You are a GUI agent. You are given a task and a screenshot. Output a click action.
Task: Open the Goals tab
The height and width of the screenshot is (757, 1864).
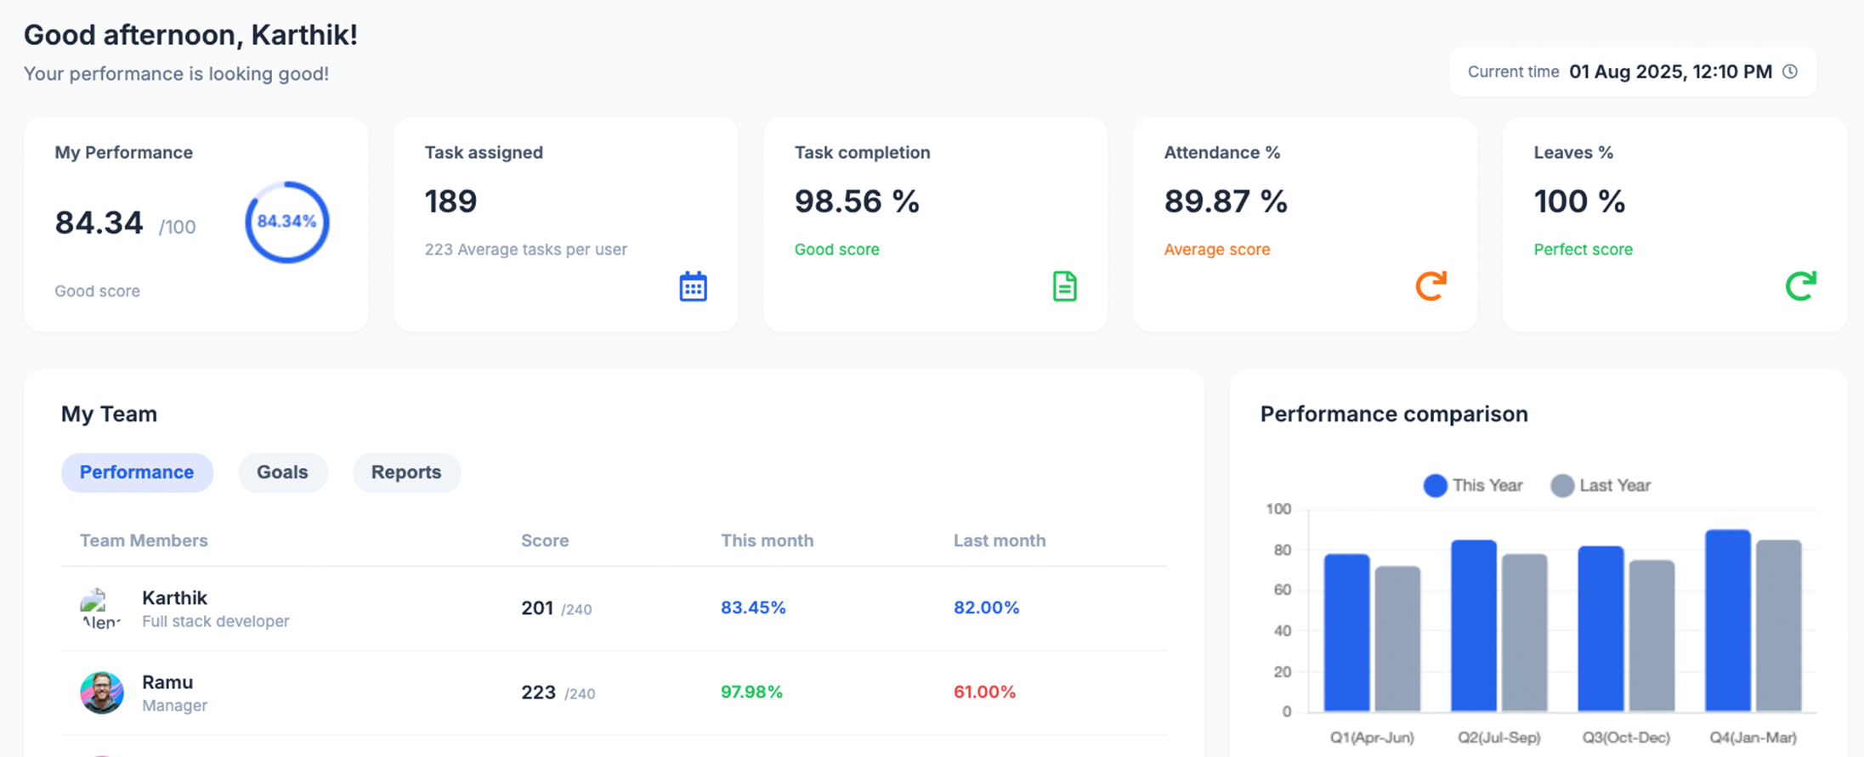point(282,472)
